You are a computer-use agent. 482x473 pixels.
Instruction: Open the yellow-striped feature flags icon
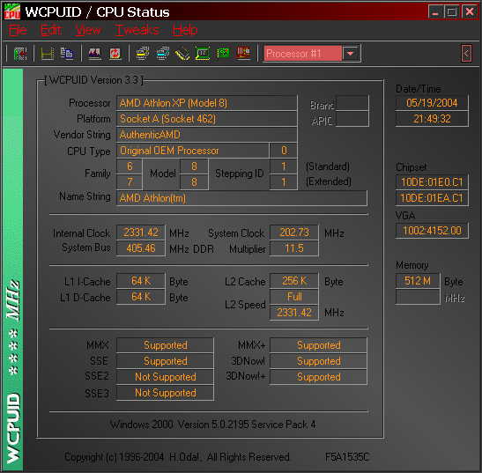coord(143,54)
